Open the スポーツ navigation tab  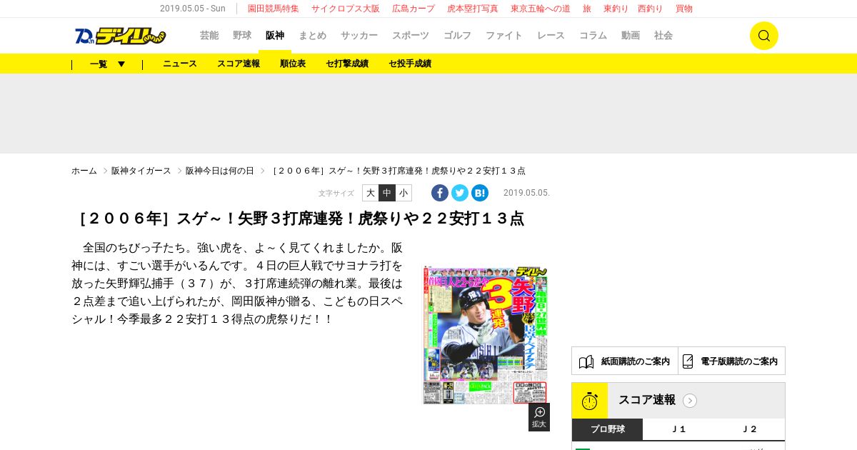(x=411, y=36)
